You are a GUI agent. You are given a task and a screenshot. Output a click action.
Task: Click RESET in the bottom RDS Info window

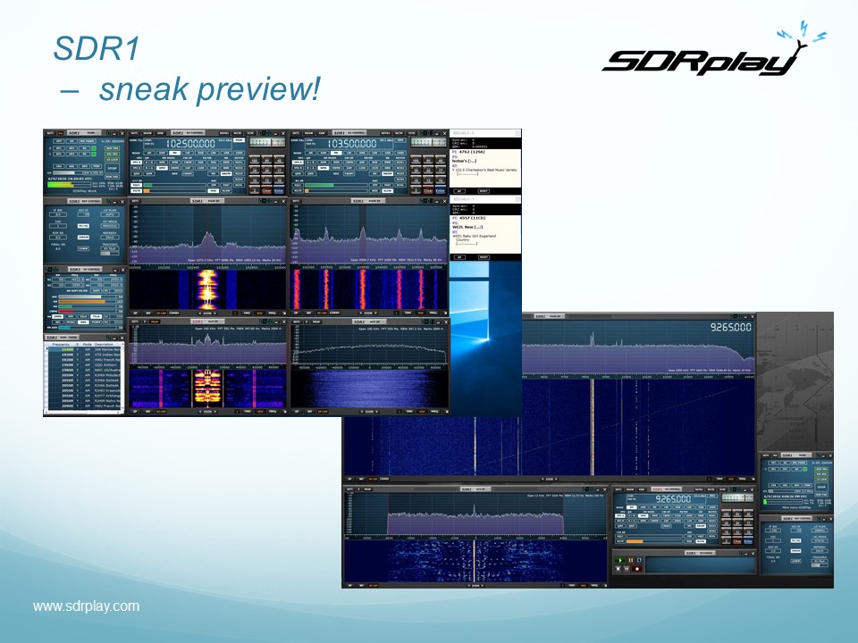(x=484, y=257)
